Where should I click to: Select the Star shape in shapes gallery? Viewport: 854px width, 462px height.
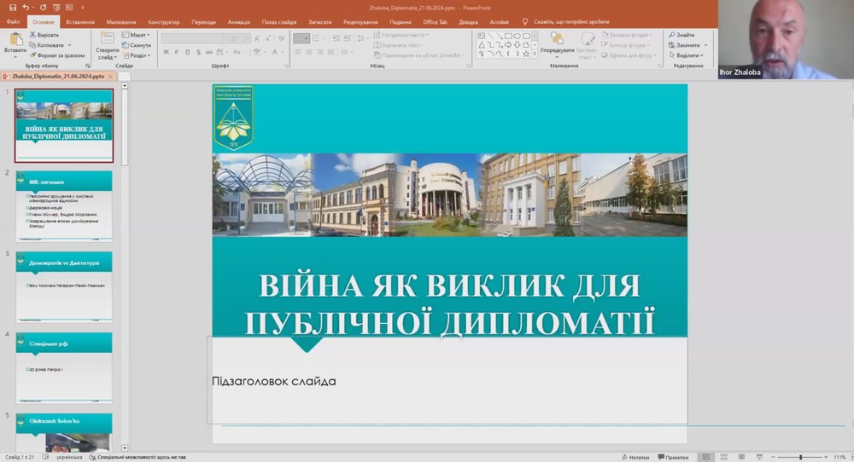(x=525, y=54)
